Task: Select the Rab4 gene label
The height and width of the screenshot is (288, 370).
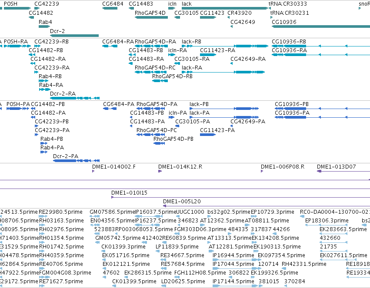Action: coord(45,22)
